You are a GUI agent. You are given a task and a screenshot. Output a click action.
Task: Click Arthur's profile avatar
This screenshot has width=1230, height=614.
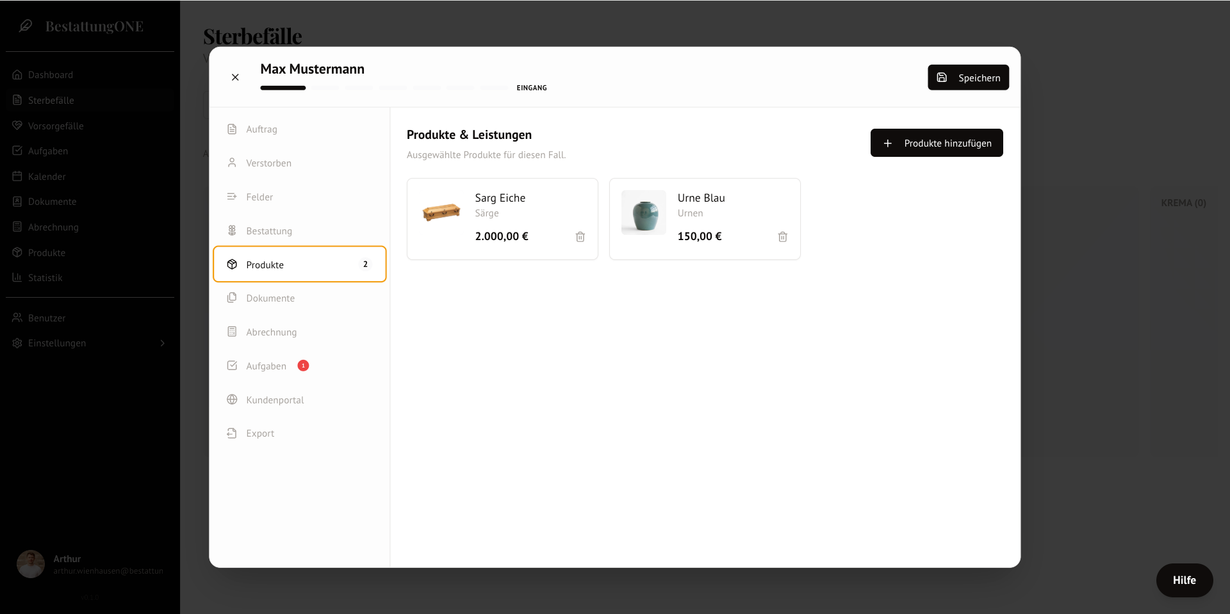(x=31, y=564)
